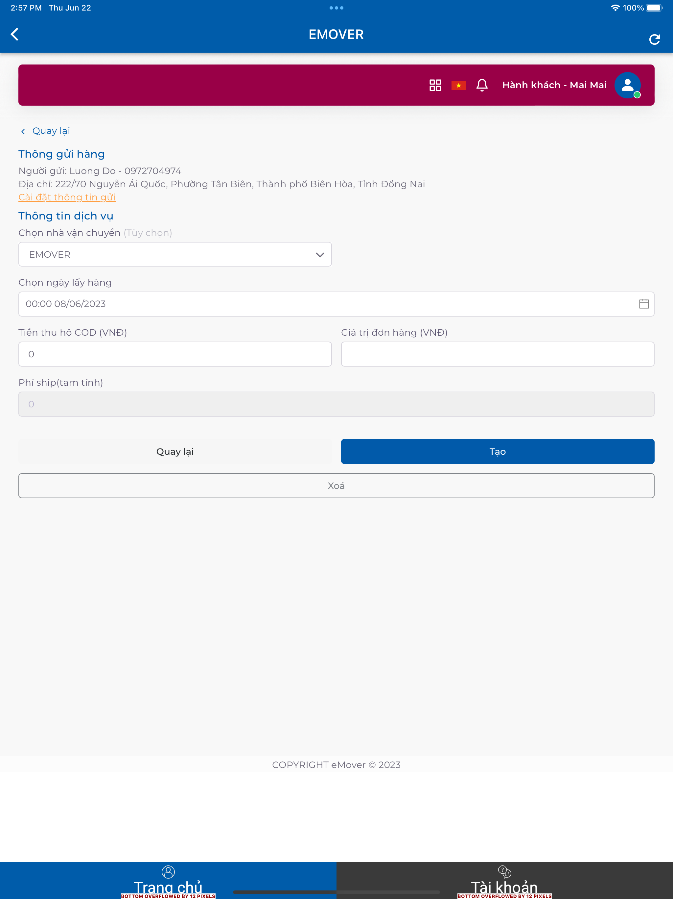
Task: Tap the Trang chủ tab icon
Action: pos(168,871)
